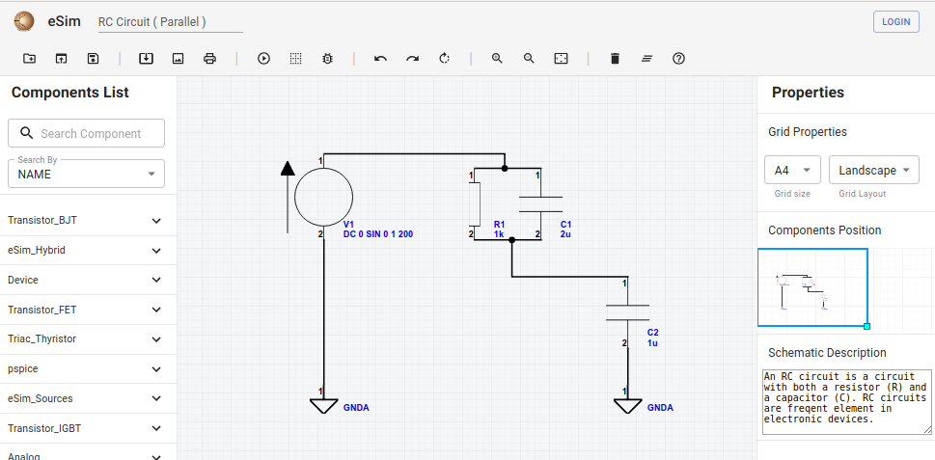Click the Export download icon
Image resolution: width=935 pixels, height=460 pixels.
(146, 59)
